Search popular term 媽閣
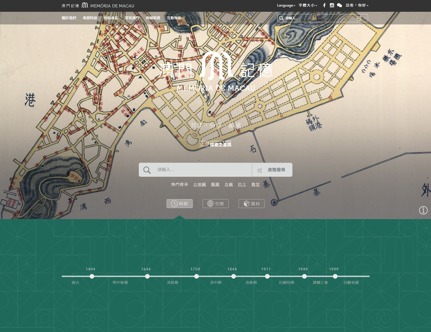This screenshot has width=431, height=332. 215,185
